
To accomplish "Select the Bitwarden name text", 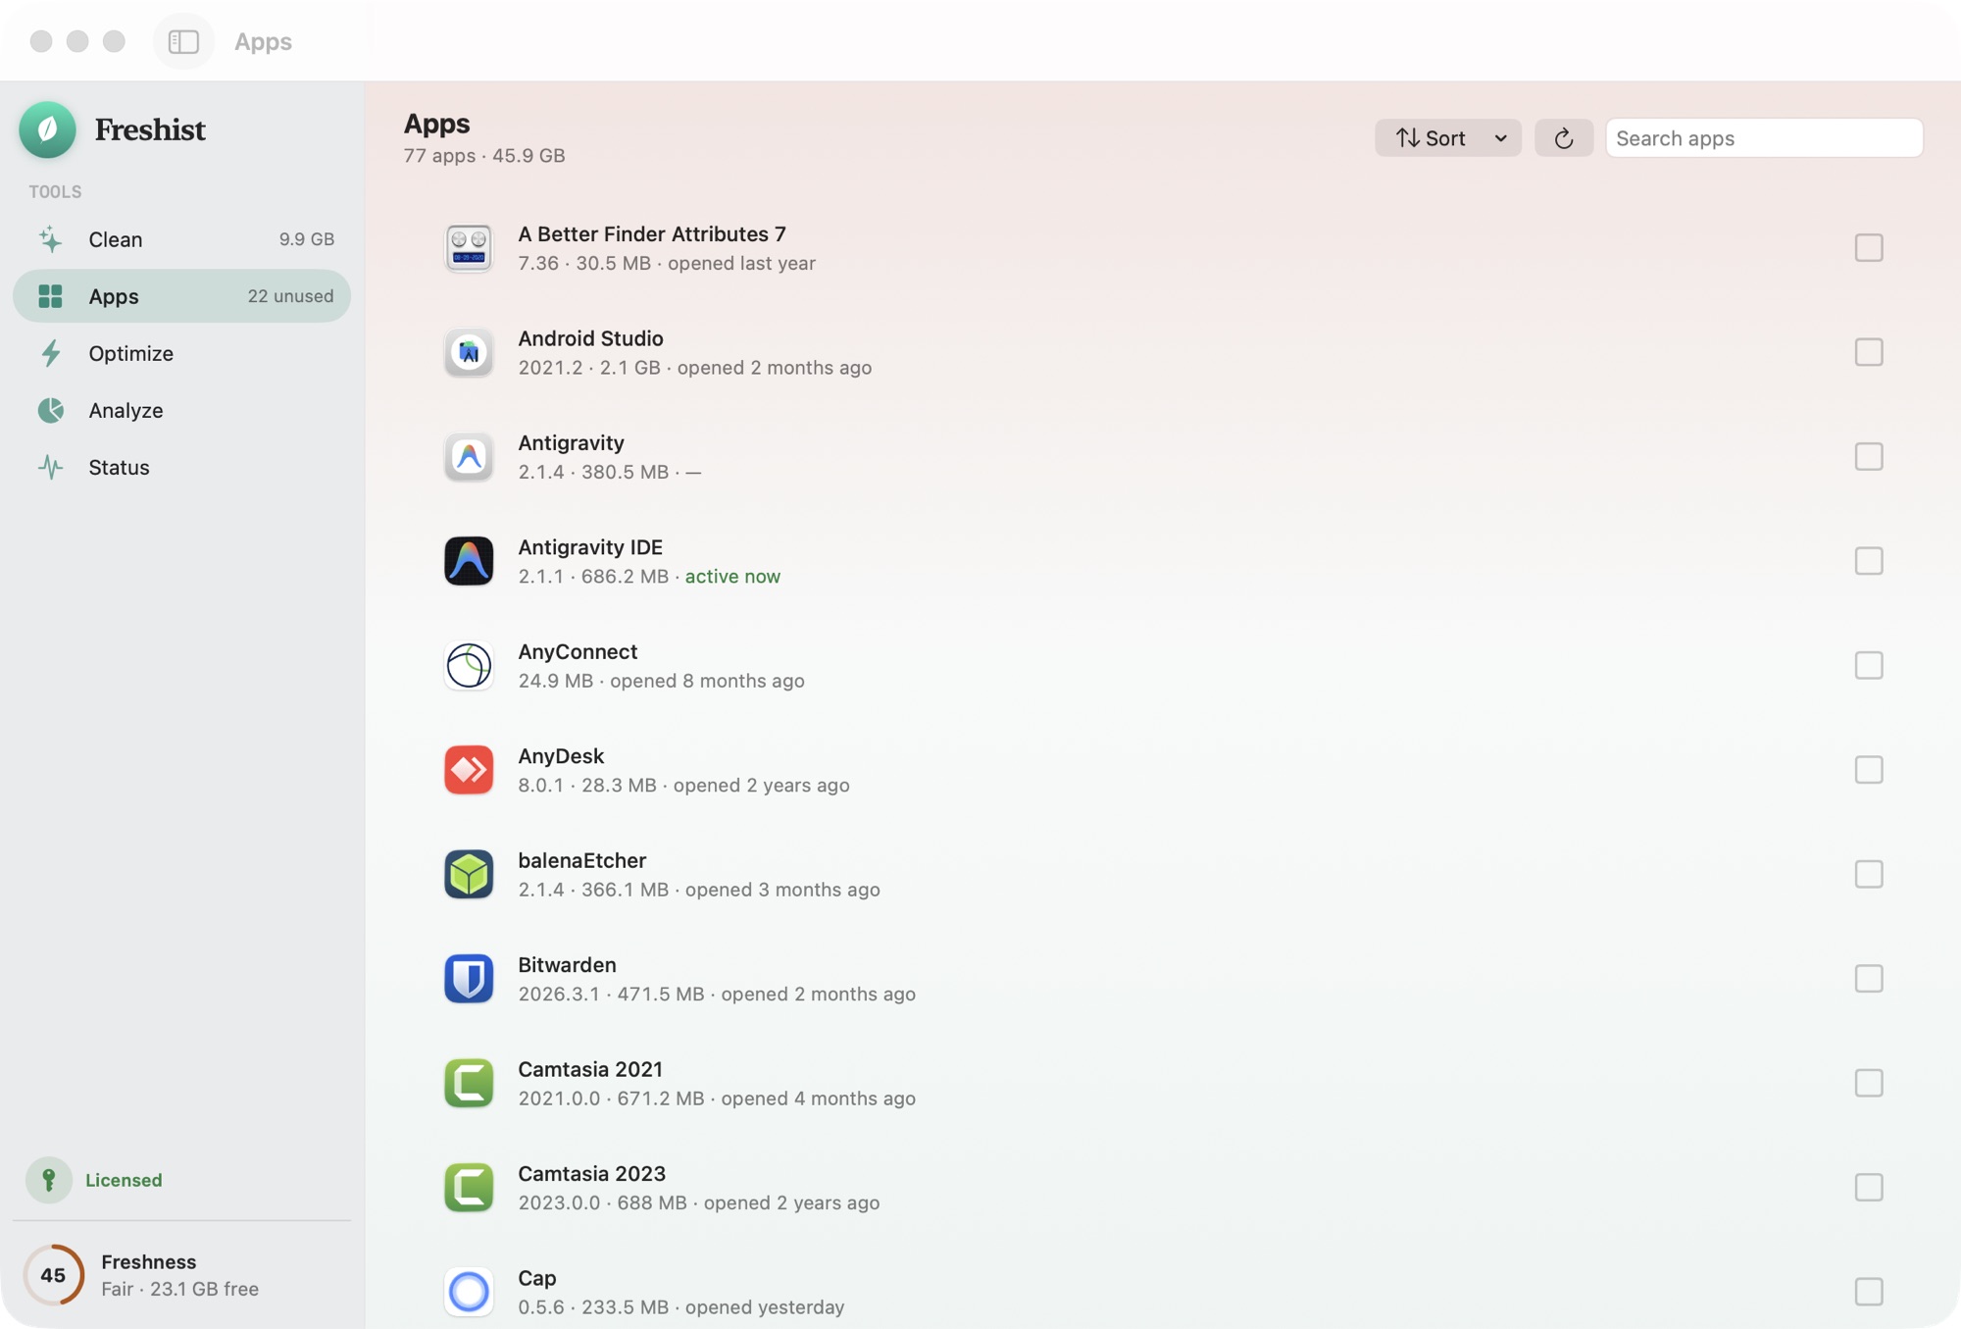I will click(x=567, y=965).
